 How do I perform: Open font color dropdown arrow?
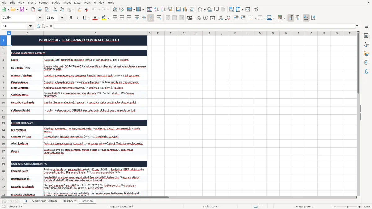click(x=99, y=18)
